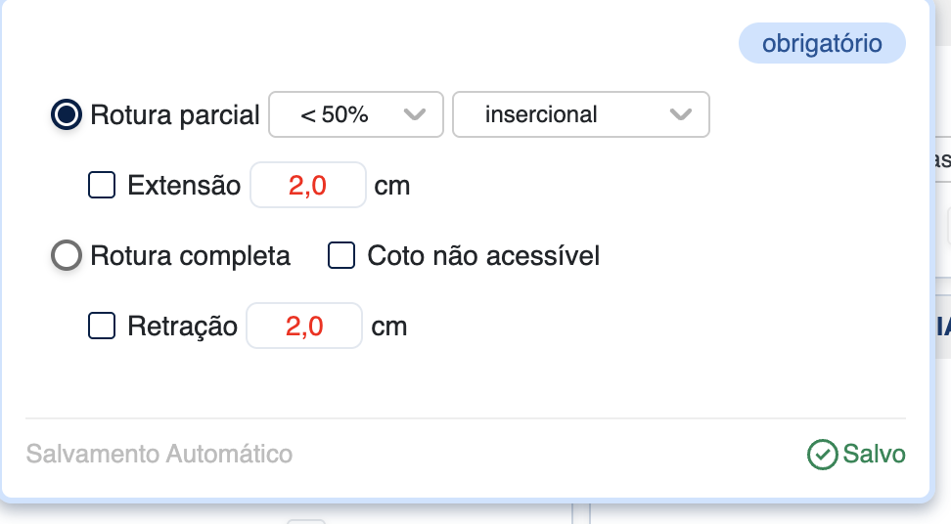Expand the insercional dropdown
This screenshot has height=524, width=951.
coord(580,114)
